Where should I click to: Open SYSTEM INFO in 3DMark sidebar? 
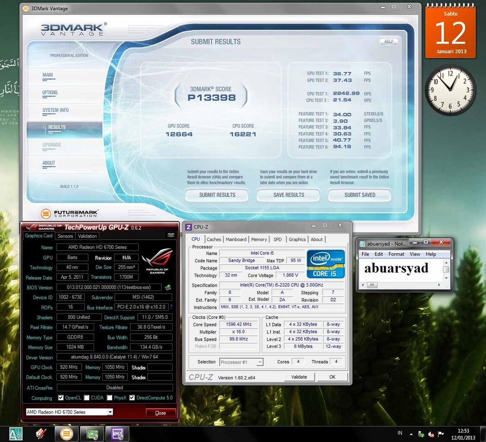[x=56, y=110]
